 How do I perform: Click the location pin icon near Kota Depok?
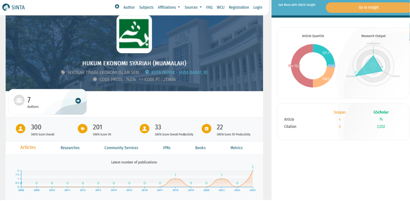click(147, 72)
